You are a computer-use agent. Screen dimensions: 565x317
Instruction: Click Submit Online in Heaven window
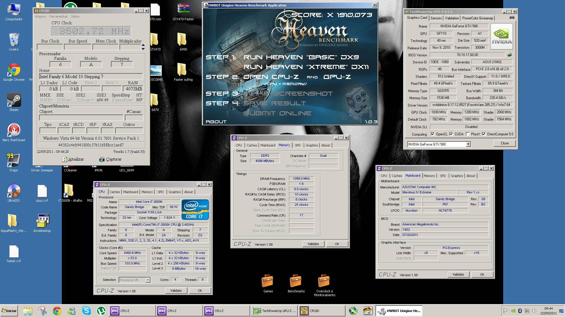277,113
